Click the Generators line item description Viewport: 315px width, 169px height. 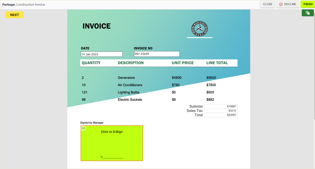126,78
